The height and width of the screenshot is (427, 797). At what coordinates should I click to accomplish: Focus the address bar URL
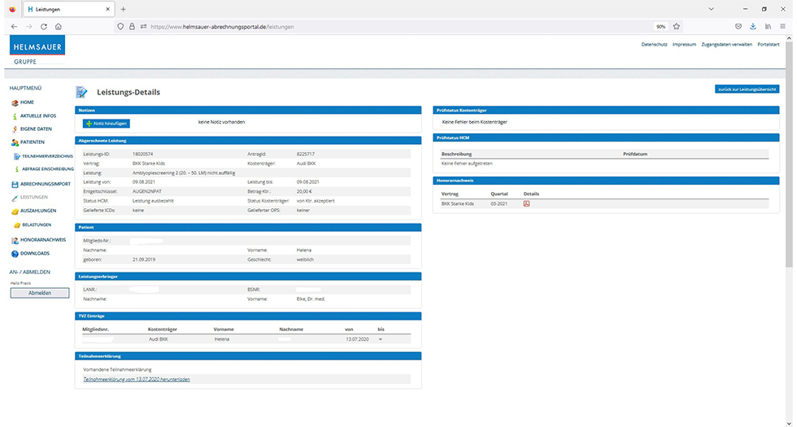click(x=222, y=26)
